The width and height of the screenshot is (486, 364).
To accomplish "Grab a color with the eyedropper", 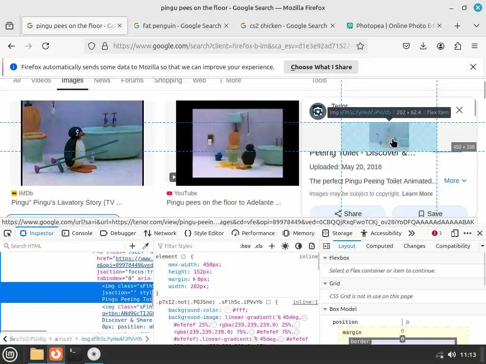I will (145, 246).
